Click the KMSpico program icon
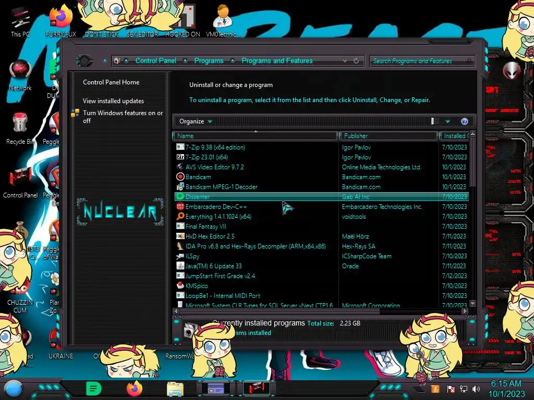 (180, 286)
